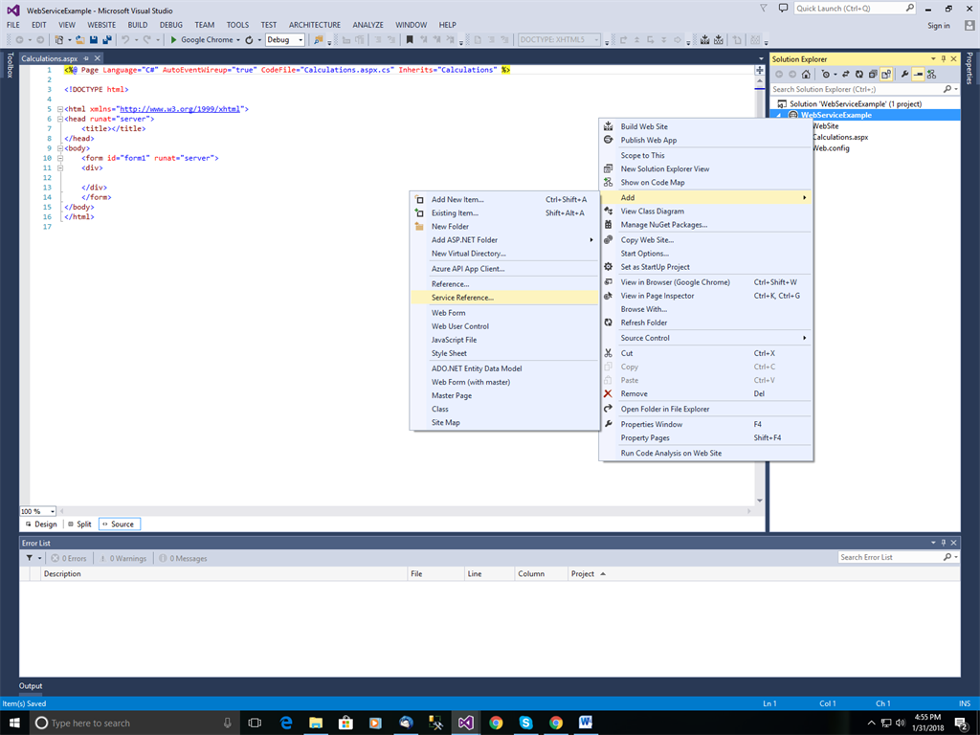The height and width of the screenshot is (735, 980).
Task: Click the Notifications flag icon in title bar
Action: pos(762,9)
